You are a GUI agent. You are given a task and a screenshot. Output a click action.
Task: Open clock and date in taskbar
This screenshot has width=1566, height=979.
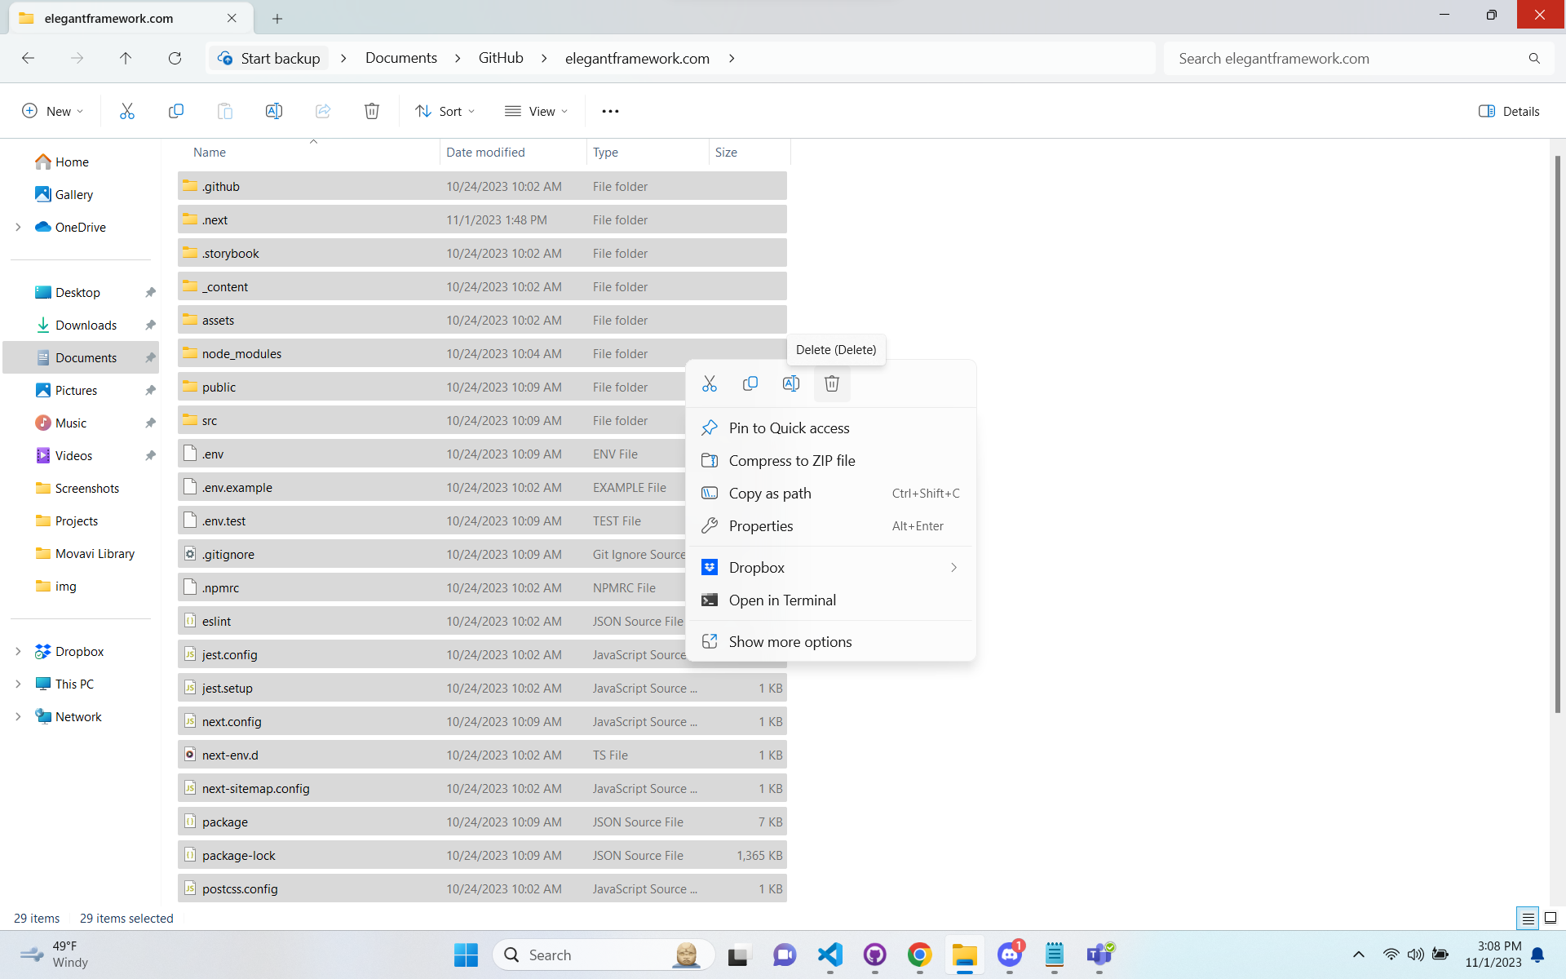pos(1493,955)
